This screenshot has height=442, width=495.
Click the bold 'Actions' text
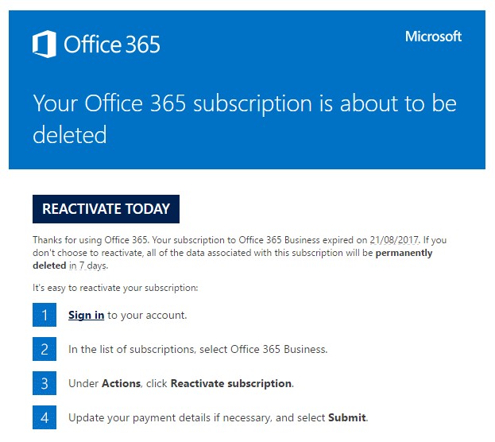point(121,383)
